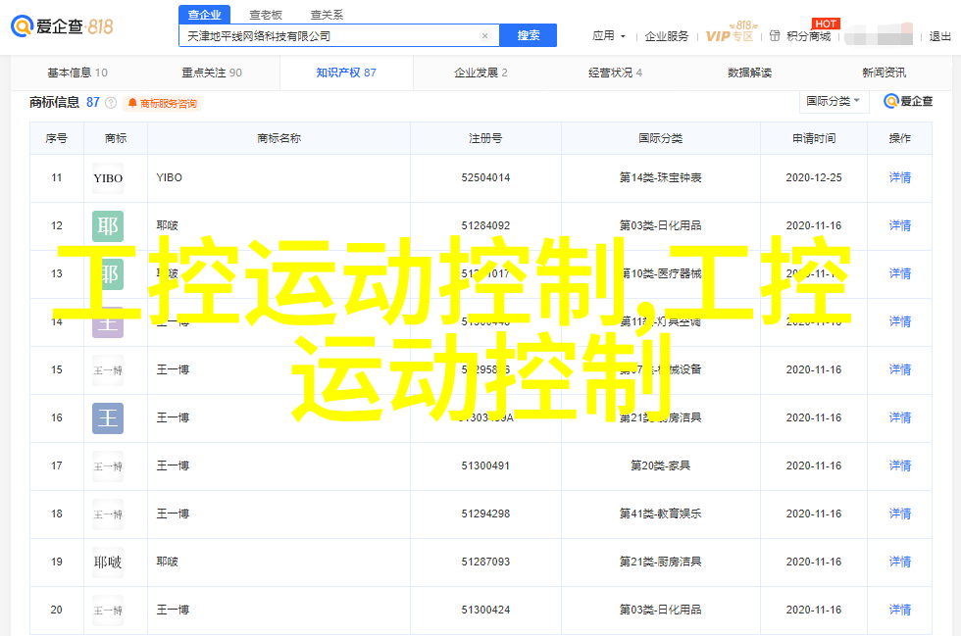Open the help question mark beside 商标信息
Screen dimensions: 961x636
coord(111,103)
